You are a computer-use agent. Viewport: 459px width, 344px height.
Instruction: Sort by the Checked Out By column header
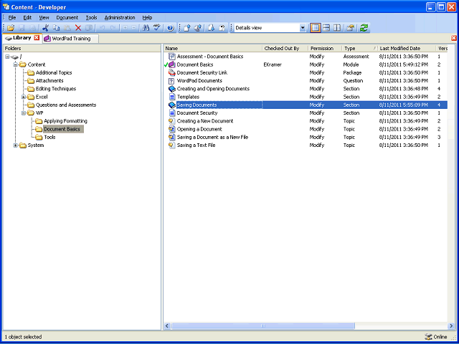285,48
